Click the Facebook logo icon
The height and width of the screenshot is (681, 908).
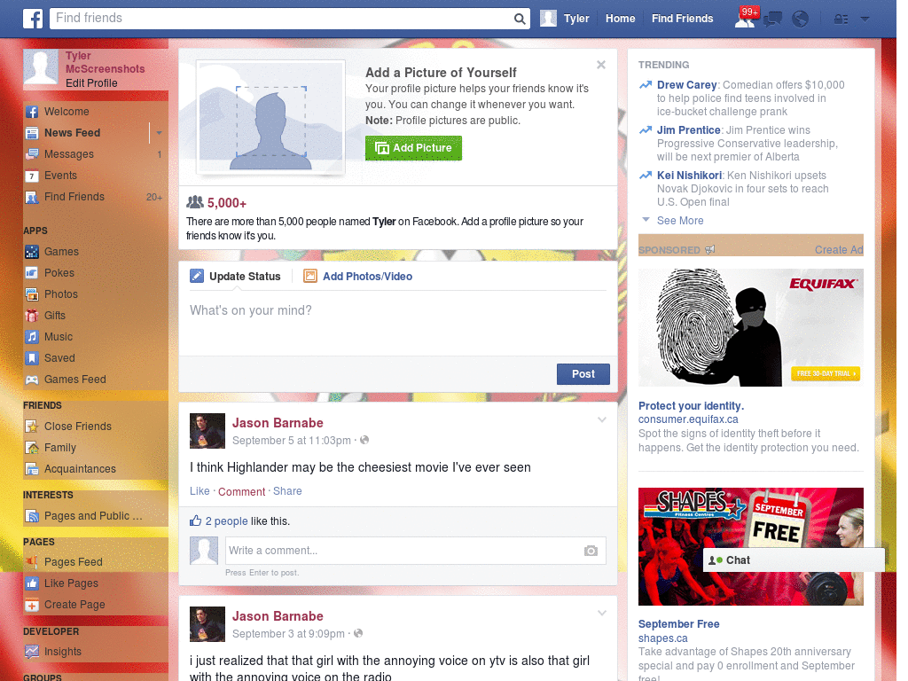coord(33,19)
